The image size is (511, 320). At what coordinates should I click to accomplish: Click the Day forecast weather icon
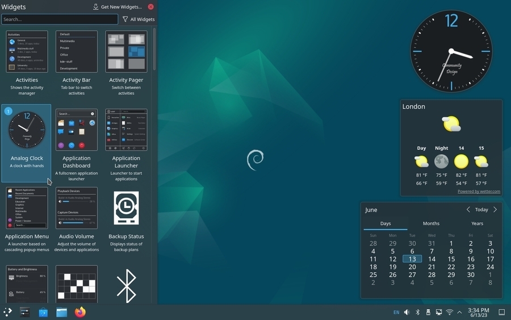[421, 161]
